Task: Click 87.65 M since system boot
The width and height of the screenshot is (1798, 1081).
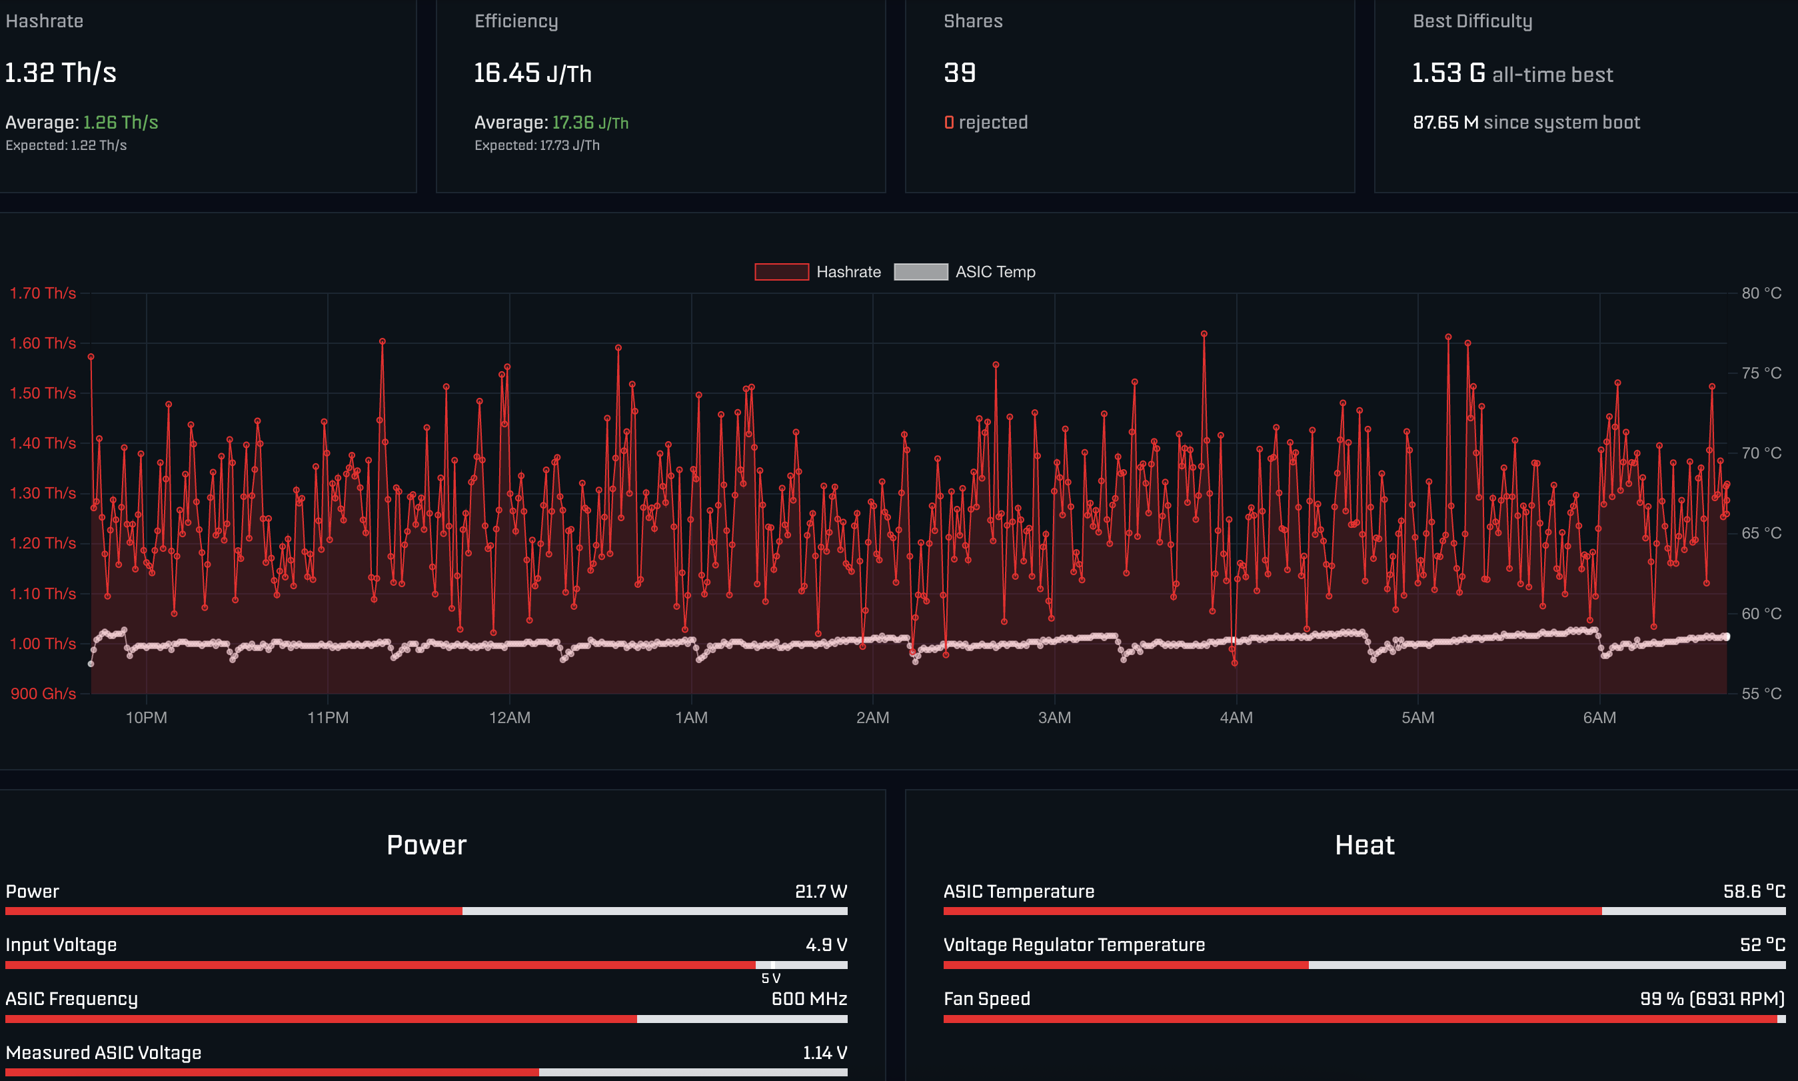Action: [1526, 123]
